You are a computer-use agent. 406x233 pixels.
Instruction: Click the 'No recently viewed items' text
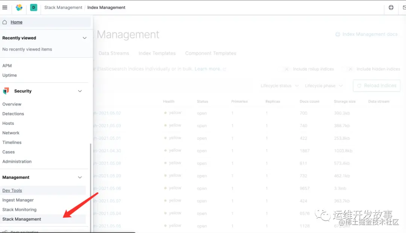27,49
